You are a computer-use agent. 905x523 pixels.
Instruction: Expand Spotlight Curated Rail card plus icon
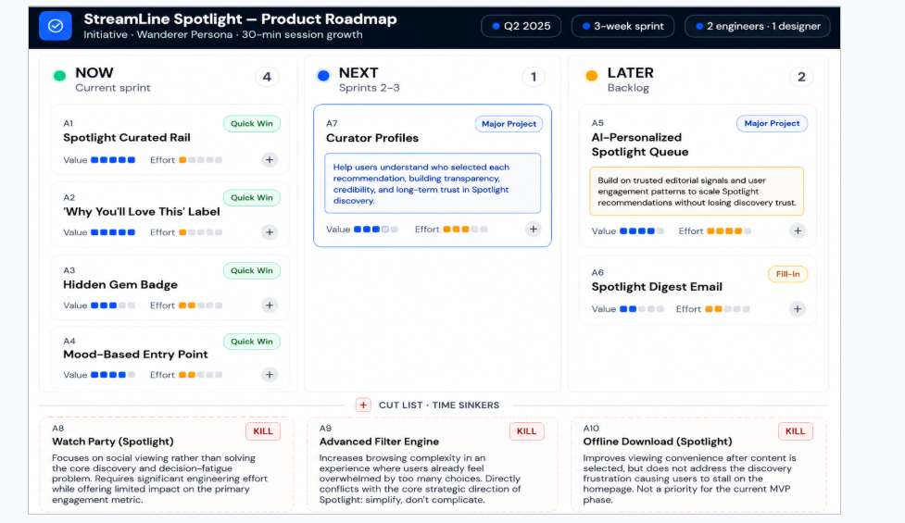click(270, 160)
